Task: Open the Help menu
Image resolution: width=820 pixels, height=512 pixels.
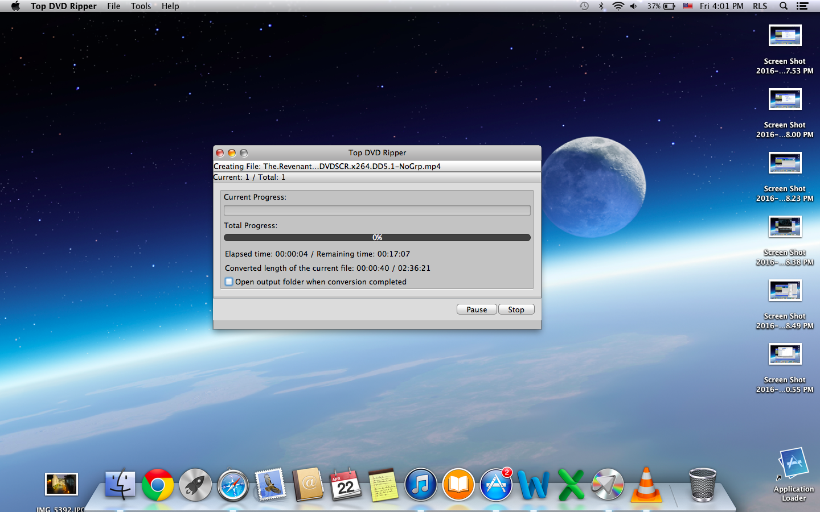Action: (x=170, y=6)
